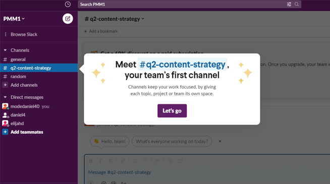Open search filter sliders icon
Screen dimensions: 330x184
click(289, 4)
